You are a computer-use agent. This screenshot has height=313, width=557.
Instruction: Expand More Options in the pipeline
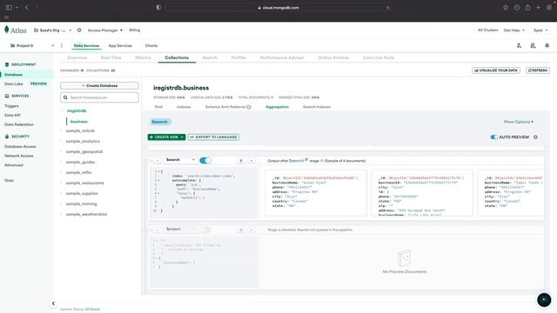(x=519, y=122)
